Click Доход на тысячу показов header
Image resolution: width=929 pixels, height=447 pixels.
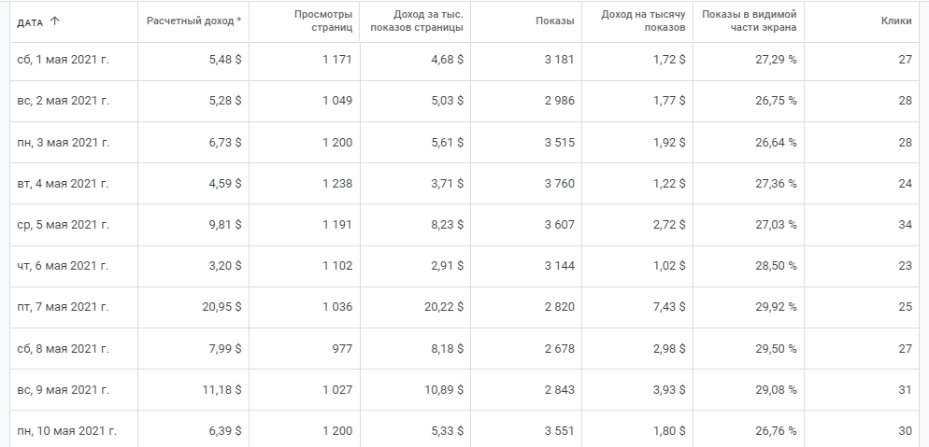(x=644, y=21)
